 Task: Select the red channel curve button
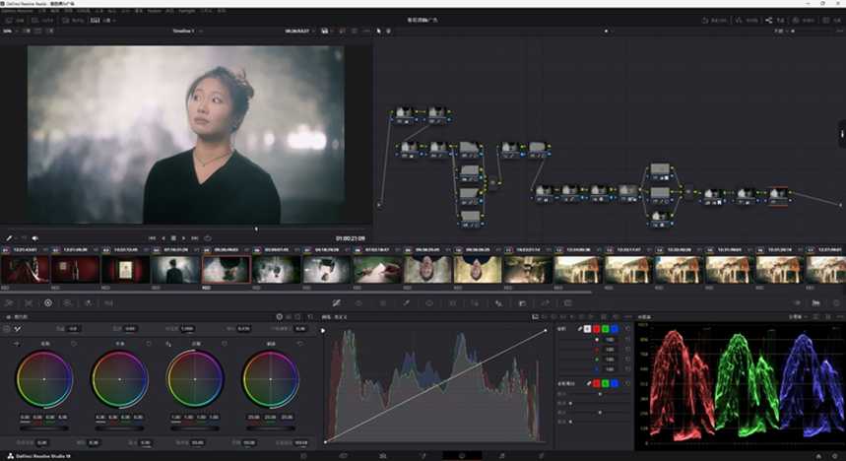click(x=597, y=328)
